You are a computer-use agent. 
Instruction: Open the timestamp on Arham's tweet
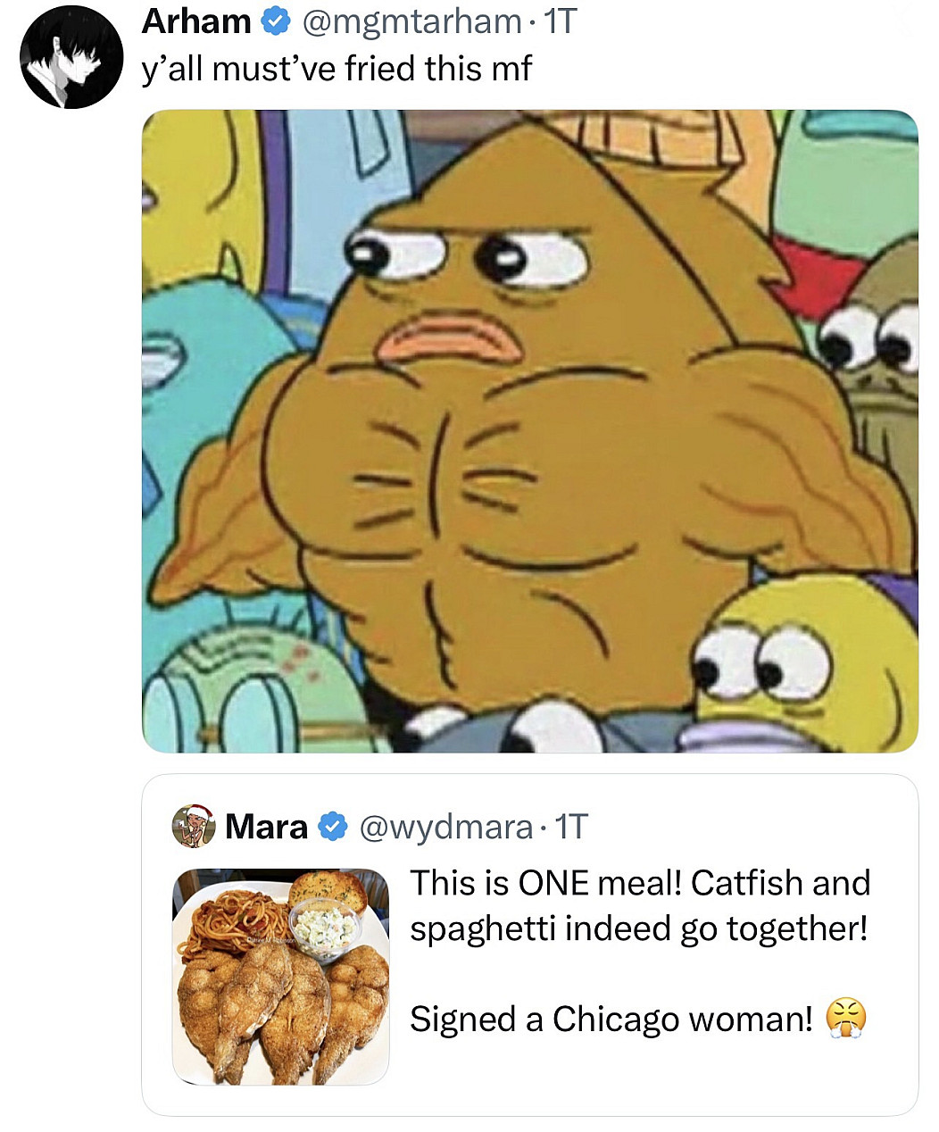(x=561, y=22)
